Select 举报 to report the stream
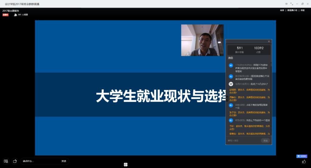 302,10
